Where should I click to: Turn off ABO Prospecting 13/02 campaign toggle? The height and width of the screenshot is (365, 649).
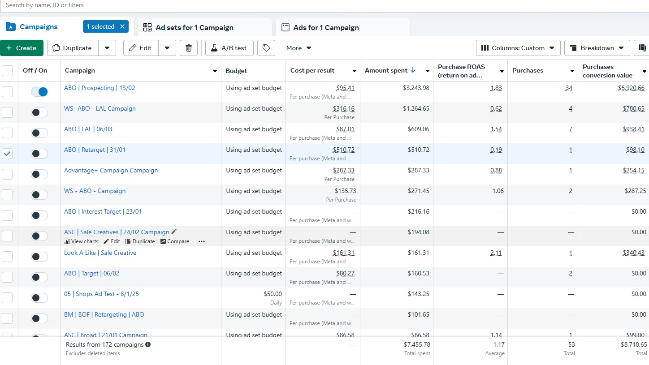[39, 92]
